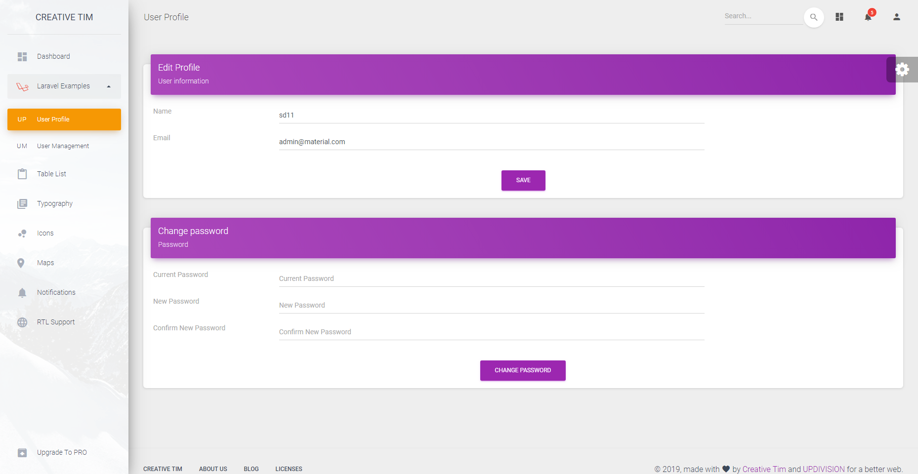Open the Notifications page label
The height and width of the screenshot is (474, 918).
56,292
